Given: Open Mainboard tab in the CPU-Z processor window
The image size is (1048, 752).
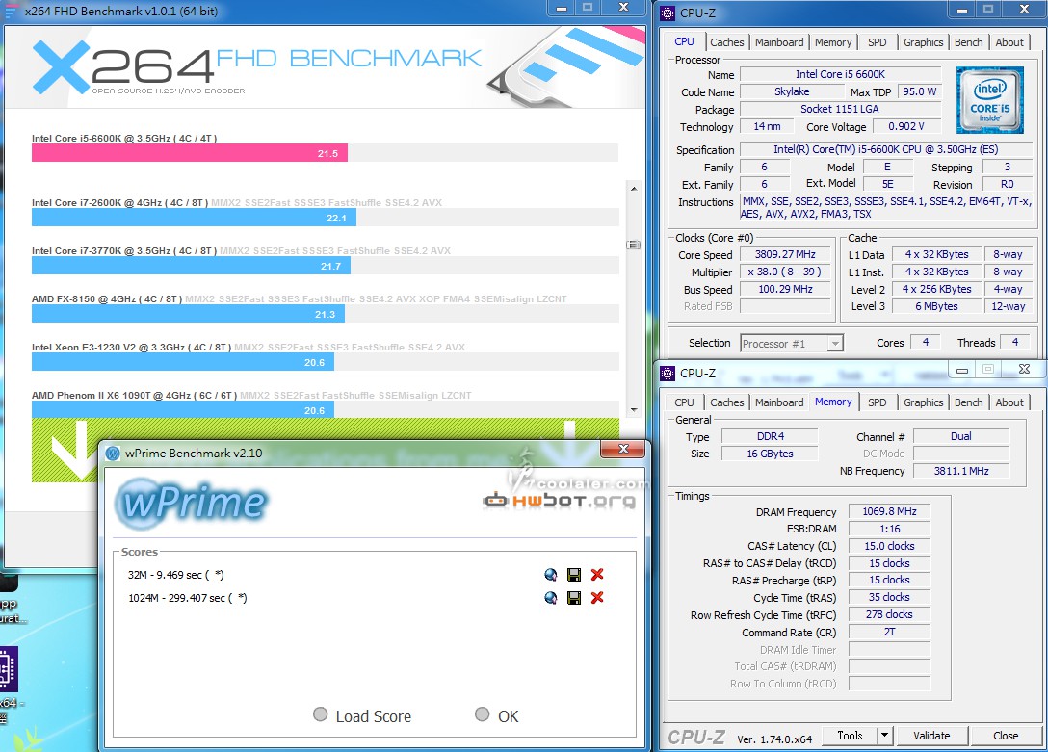Looking at the screenshot, I should pyautogui.click(x=779, y=42).
